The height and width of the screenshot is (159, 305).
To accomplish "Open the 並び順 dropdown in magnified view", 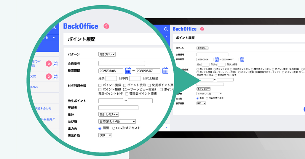I will [117, 121].
